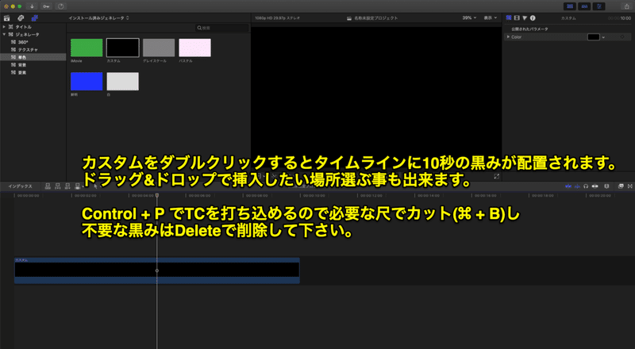
Task: Toggle the timeline panel visibility button
Action: (x=584, y=6)
